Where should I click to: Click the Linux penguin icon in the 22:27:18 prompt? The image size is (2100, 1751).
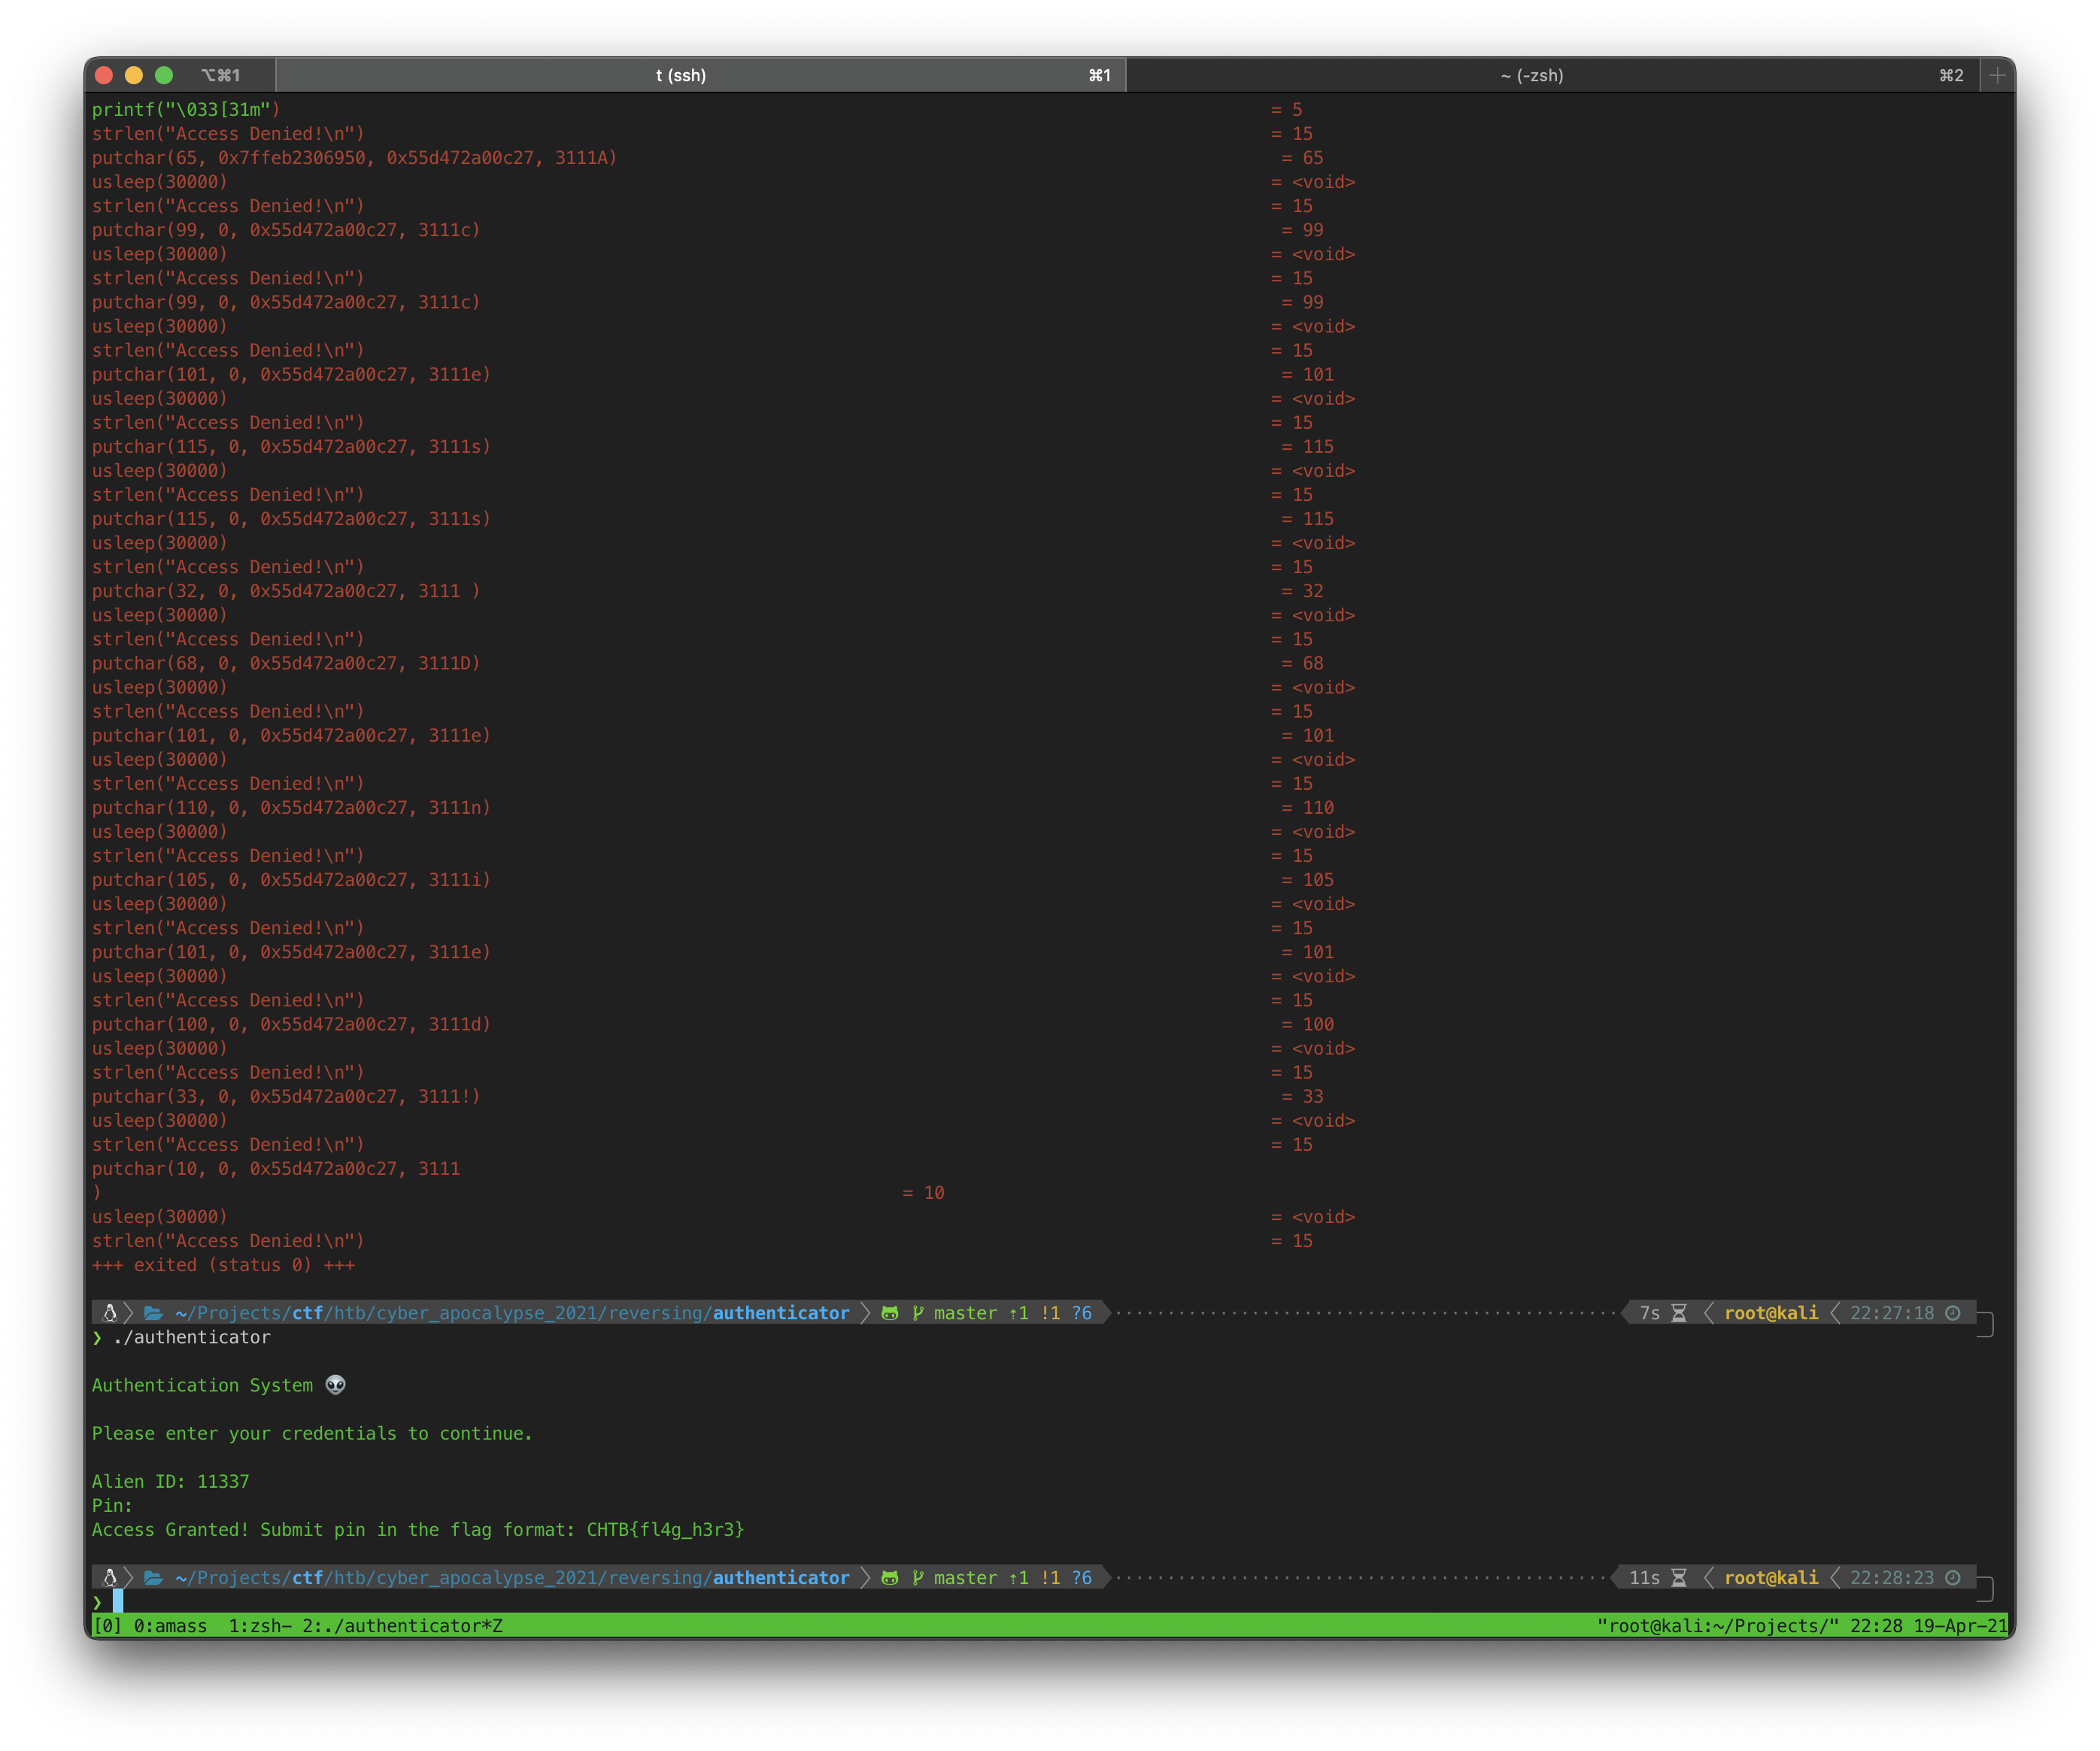point(110,1313)
